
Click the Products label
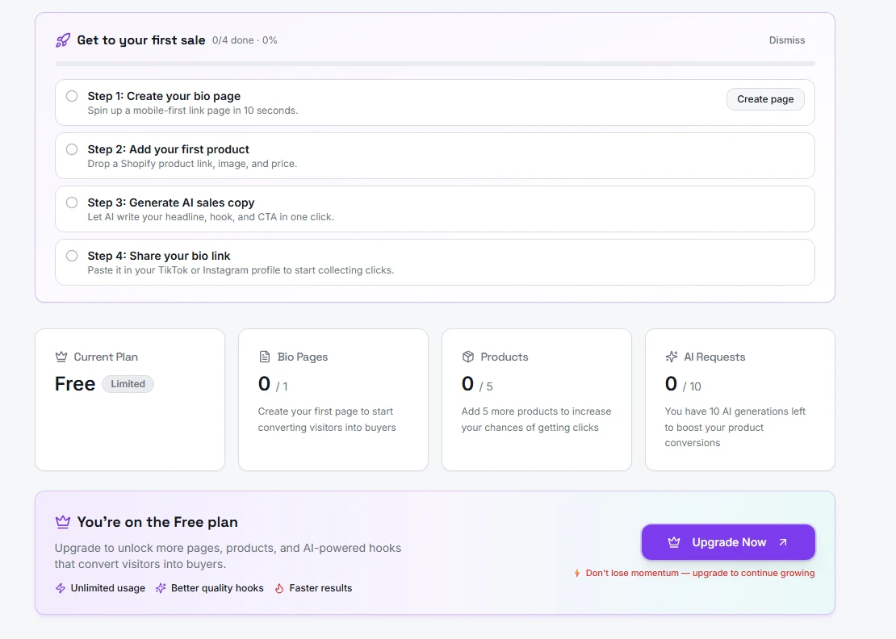point(504,357)
